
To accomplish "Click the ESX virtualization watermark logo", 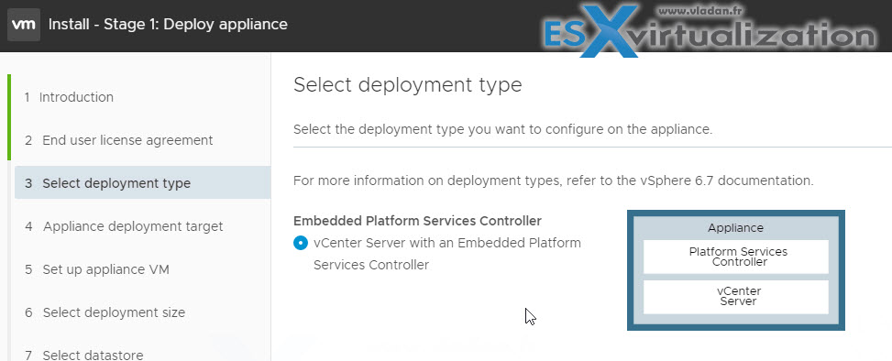I will 709,31.
